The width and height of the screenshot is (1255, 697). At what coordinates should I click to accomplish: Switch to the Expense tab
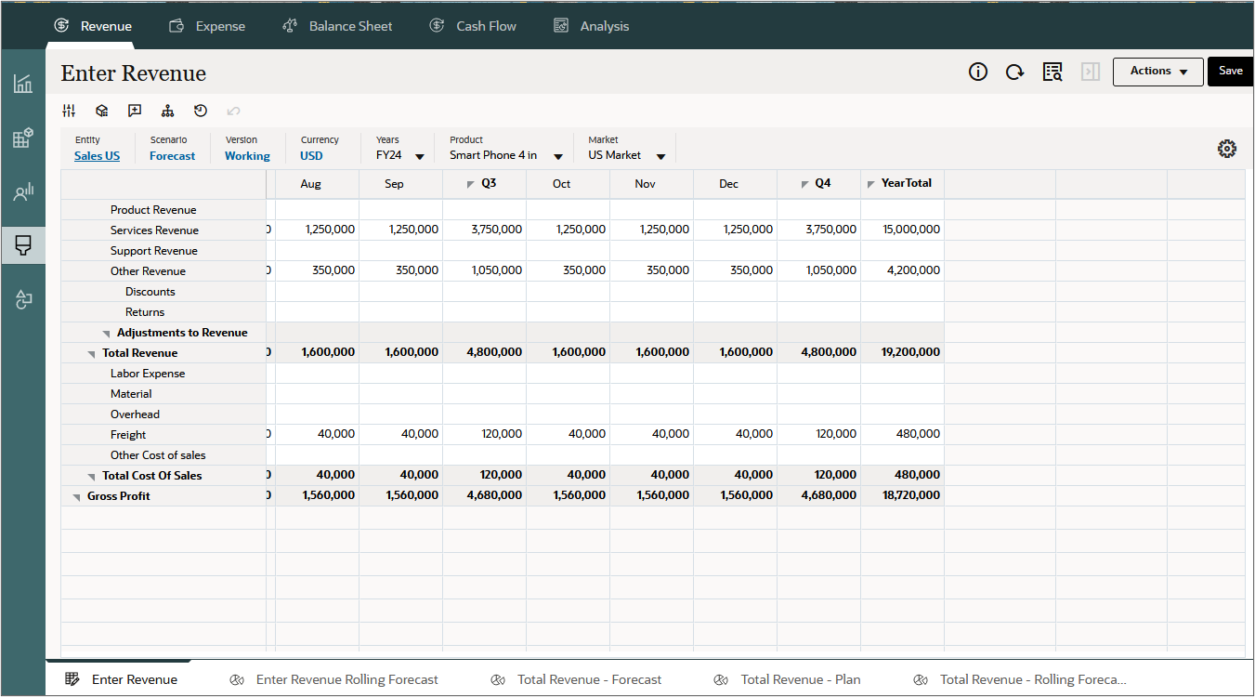pyautogui.click(x=207, y=26)
